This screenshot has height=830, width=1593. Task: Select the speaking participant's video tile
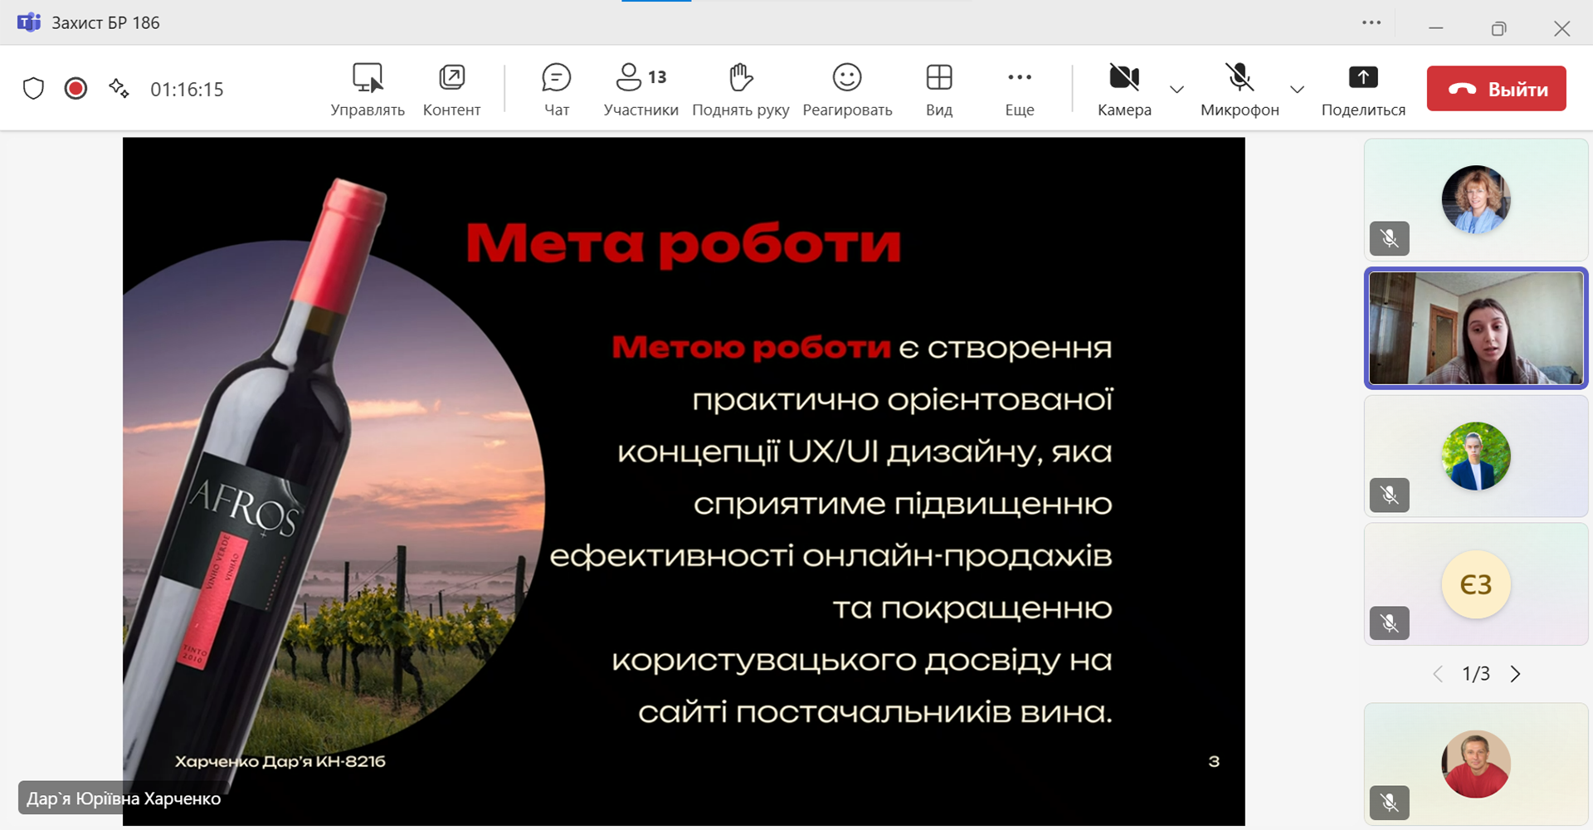1476,329
